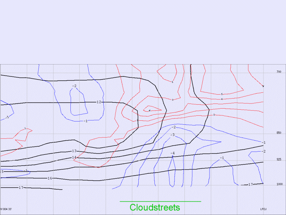Image resolution: width=286 pixels, height=215 pixels.
Task: Click the -2 label above the closed blue loop
Action: click(74, 86)
